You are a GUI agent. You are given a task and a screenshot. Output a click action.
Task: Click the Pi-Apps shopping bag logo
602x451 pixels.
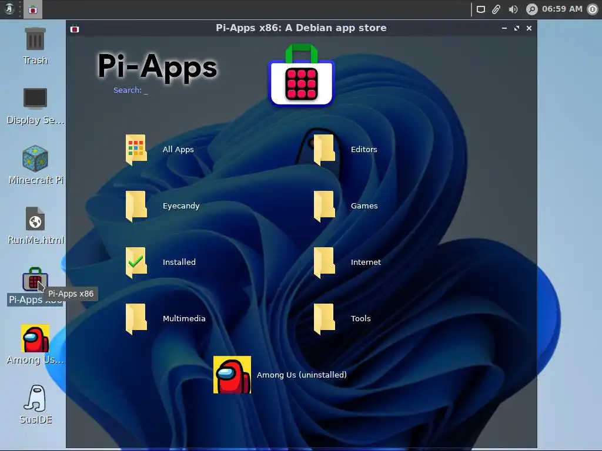302,75
